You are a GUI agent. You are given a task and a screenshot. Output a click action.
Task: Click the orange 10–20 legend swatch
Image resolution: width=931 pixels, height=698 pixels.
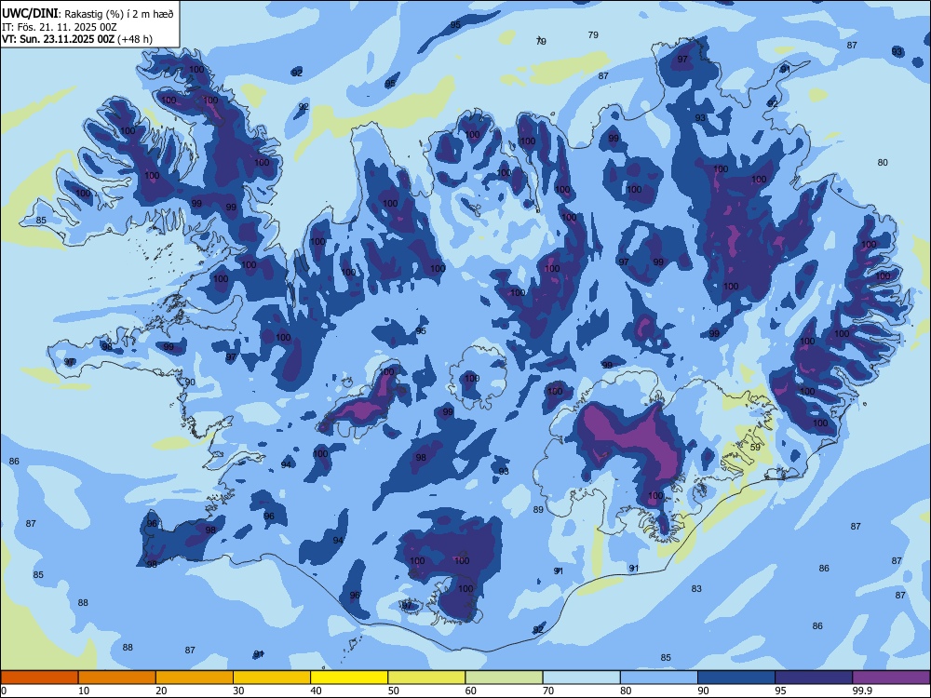pyautogui.click(x=117, y=678)
